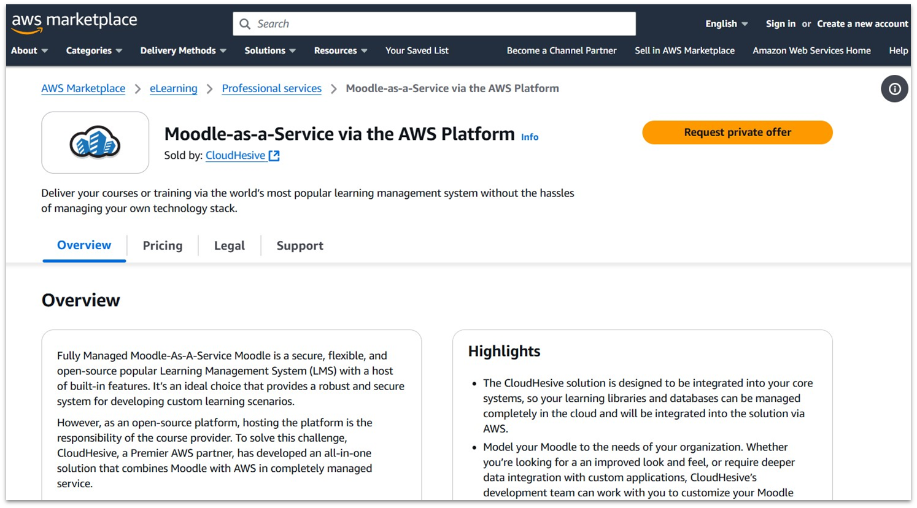This screenshot has height=508, width=917.
Task: Switch to the Legal tab
Action: 230,246
